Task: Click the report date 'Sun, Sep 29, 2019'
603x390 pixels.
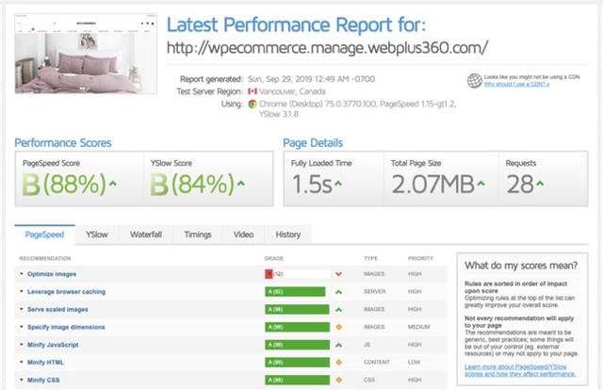Action: coord(280,79)
